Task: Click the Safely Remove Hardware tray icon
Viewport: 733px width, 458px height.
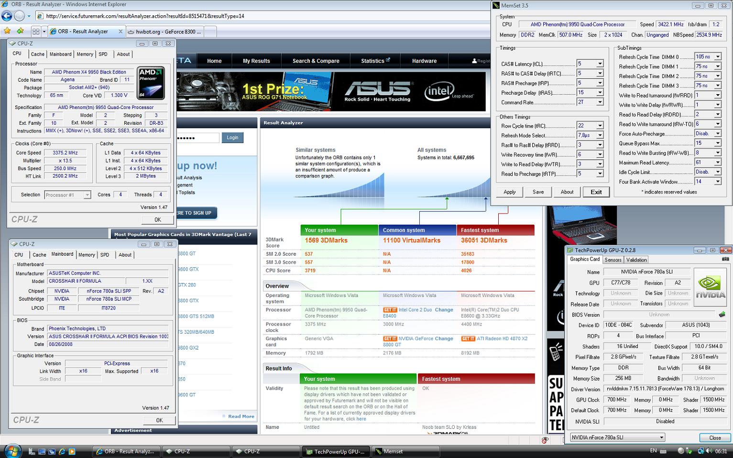Action: click(689, 451)
